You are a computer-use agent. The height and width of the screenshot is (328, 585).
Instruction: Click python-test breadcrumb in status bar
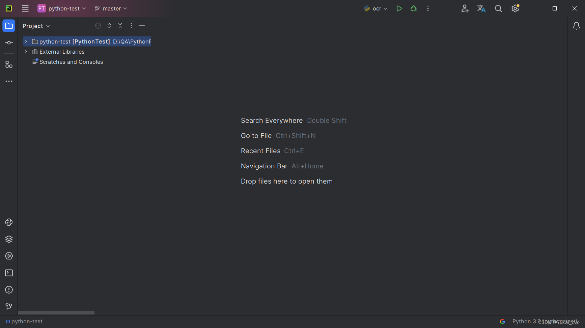(24, 322)
